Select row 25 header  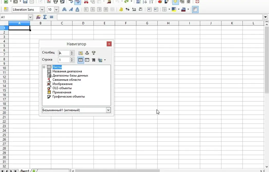4,135
